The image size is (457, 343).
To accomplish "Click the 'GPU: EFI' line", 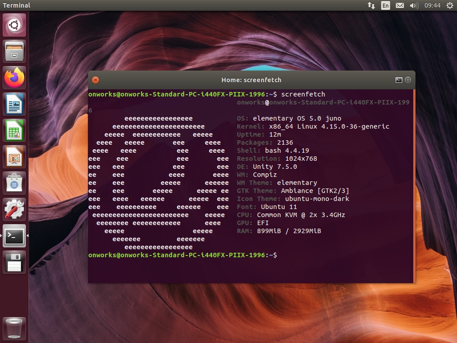I will click(x=253, y=223).
